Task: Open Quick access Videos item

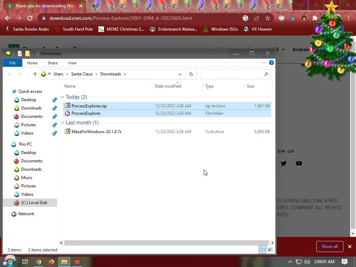Action: [27, 133]
